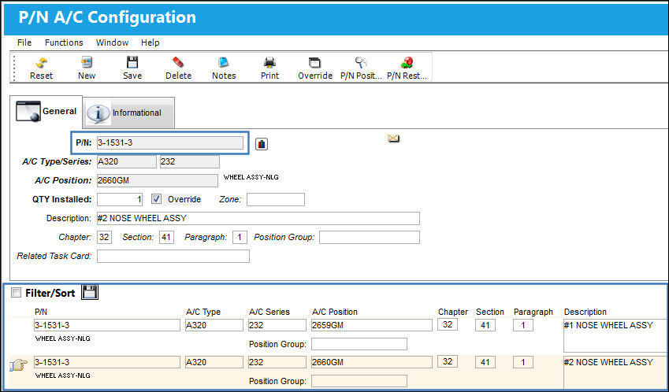The width and height of the screenshot is (669, 392).
Task: Click the Delete eraser icon
Action: pyautogui.click(x=178, y=63)
